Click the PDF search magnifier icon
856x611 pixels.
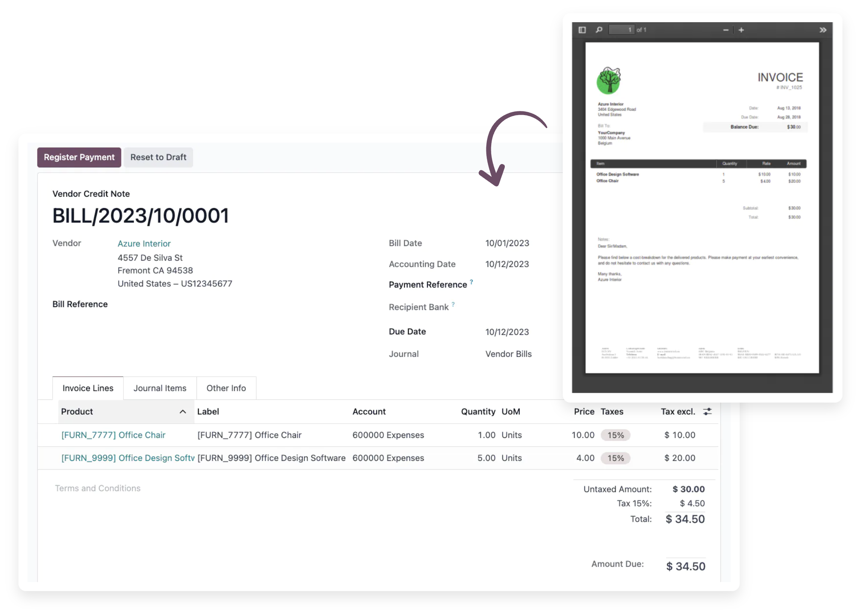599,30
